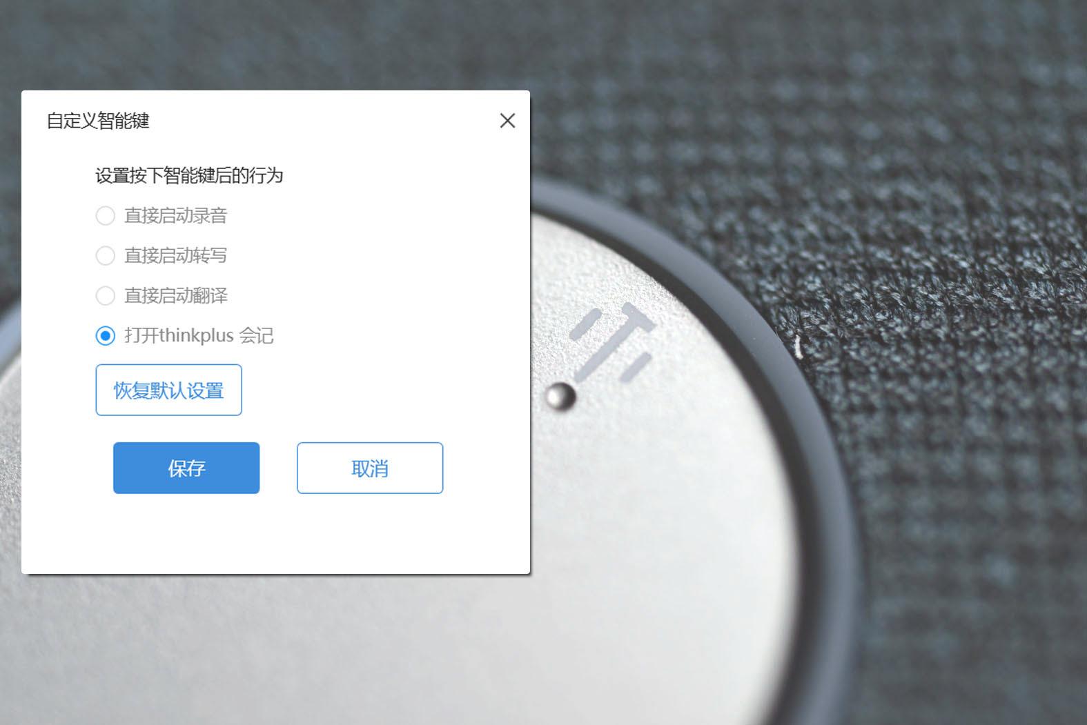Click the 直接启动翻译 label text

[175, 296]
